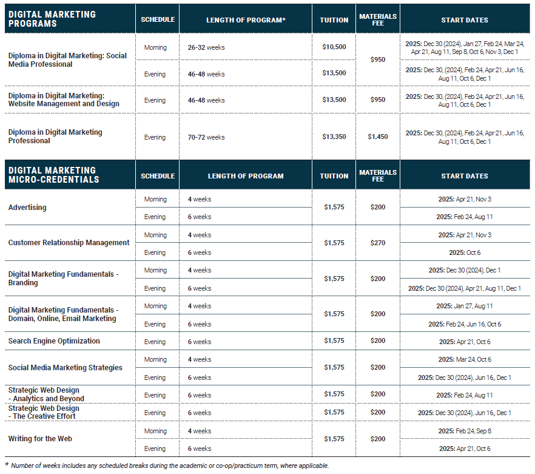
Task: Open Social Media Marketing Strategies row
Action: point(65,368)
